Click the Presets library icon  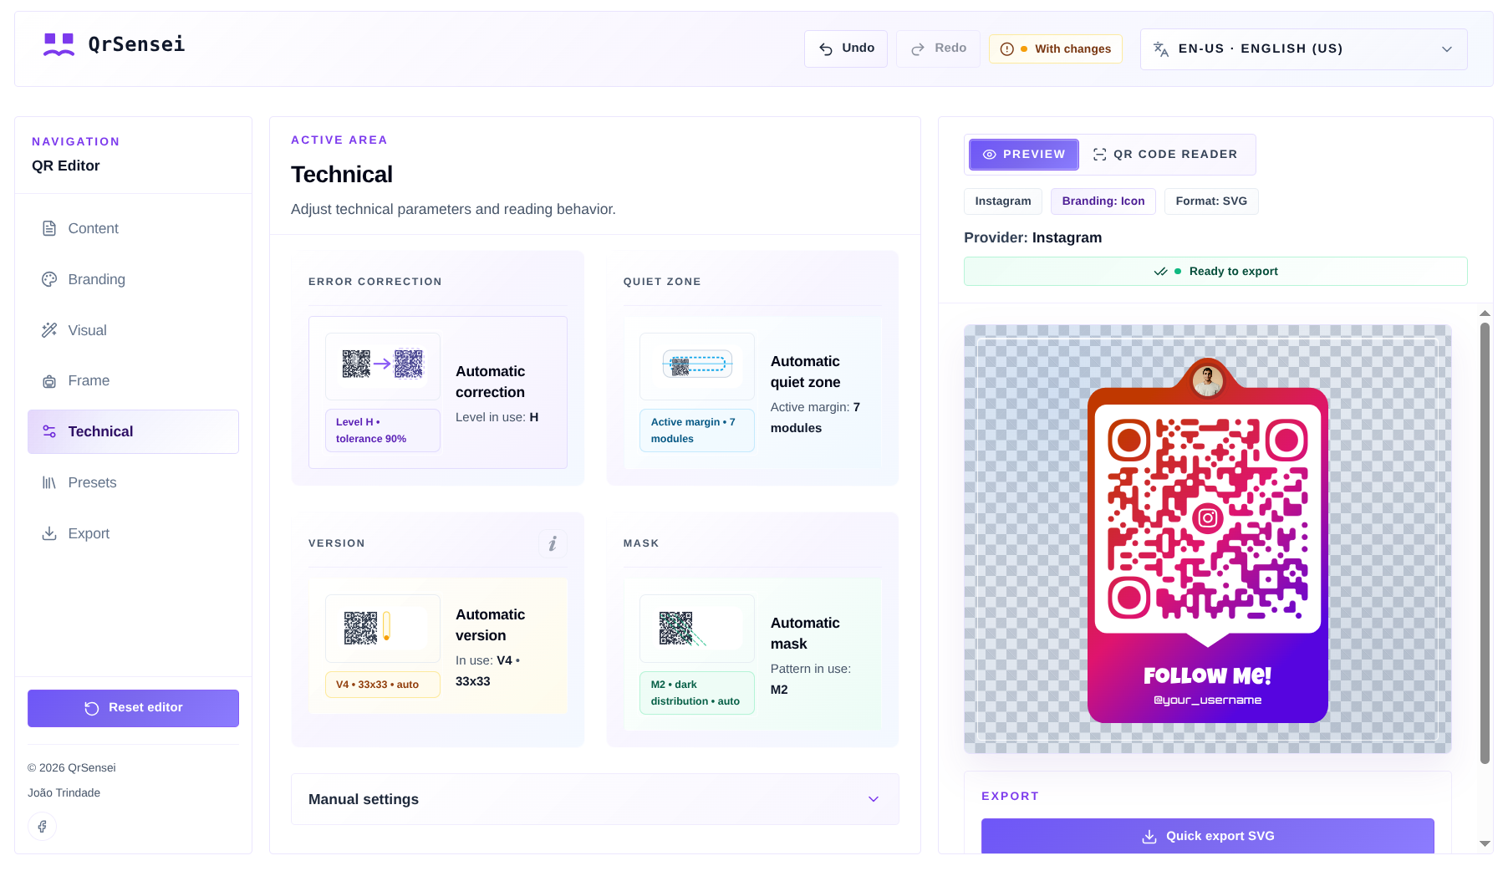[x=49, y=482]
